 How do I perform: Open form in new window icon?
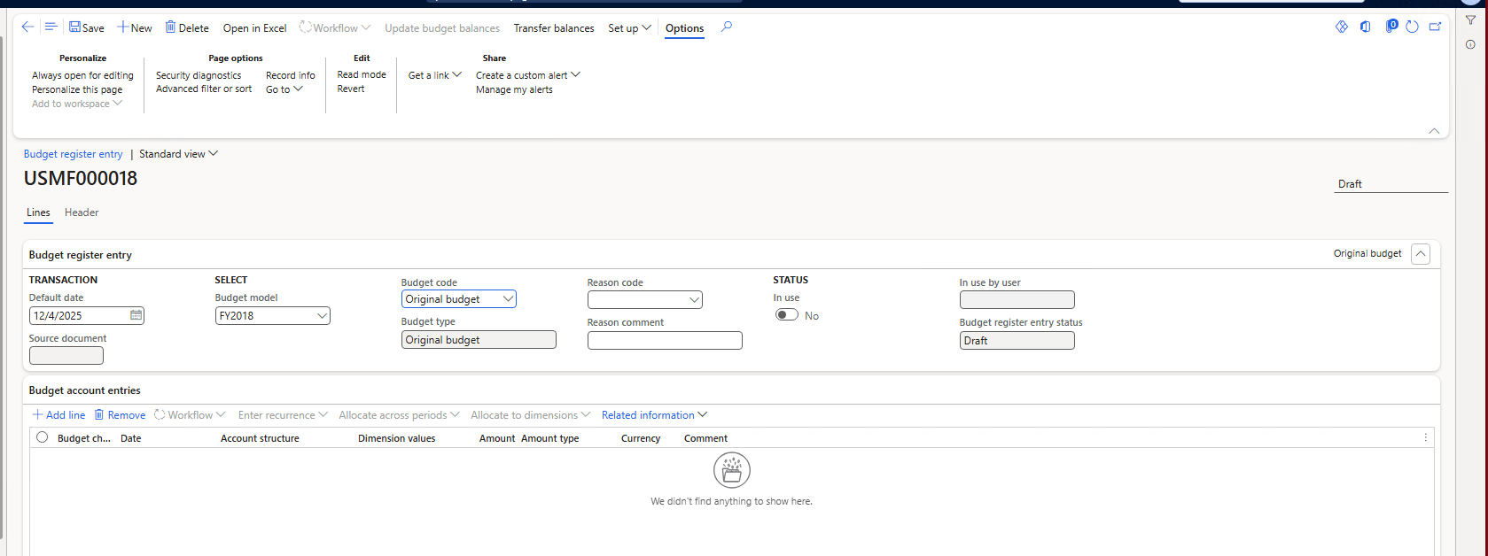[1435, 27]
